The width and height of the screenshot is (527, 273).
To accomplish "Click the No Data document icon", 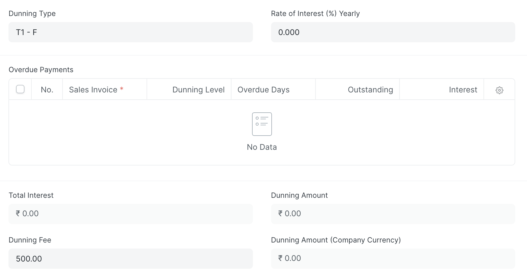I will tap(262, 124).
